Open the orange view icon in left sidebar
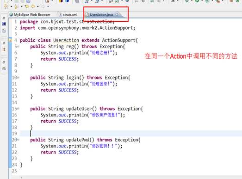The height and width of the screenshot is (179, 242). (4, 49)
